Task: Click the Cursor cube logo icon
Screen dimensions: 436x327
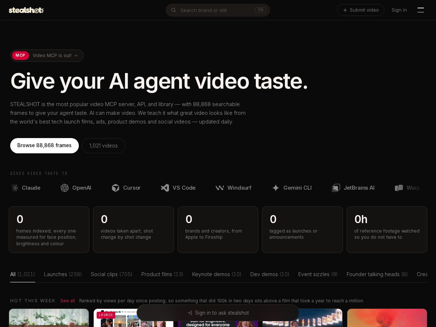Action: point(116,188)
